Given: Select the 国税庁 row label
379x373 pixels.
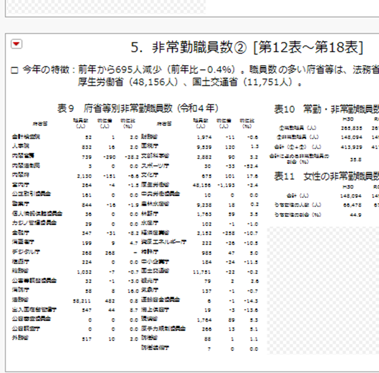Looking at the screenshot, I should (x=150, y=146).
